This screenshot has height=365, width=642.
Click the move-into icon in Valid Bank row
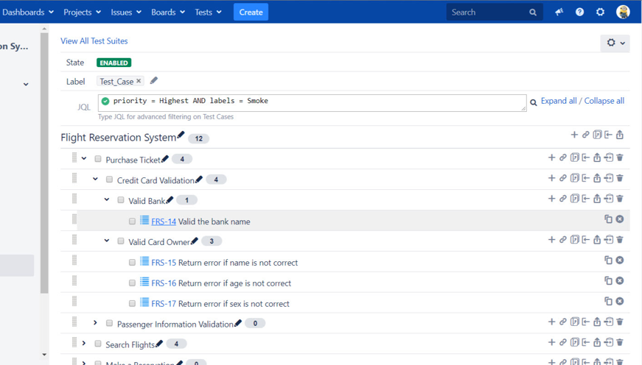(x=608, y=199)
